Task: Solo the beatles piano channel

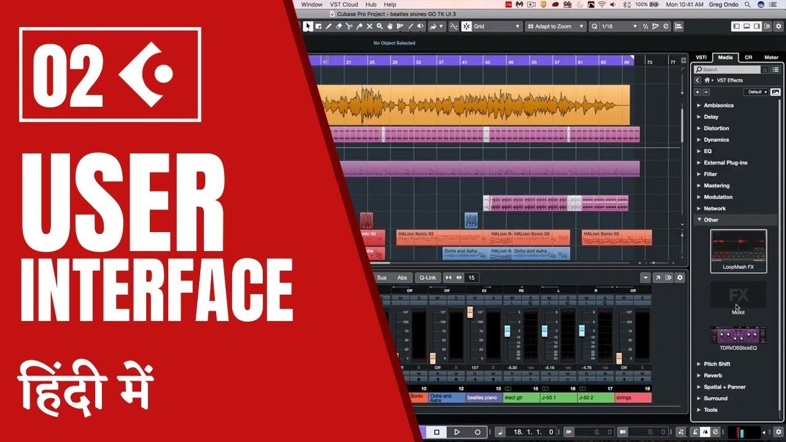Action: point(493,298)
